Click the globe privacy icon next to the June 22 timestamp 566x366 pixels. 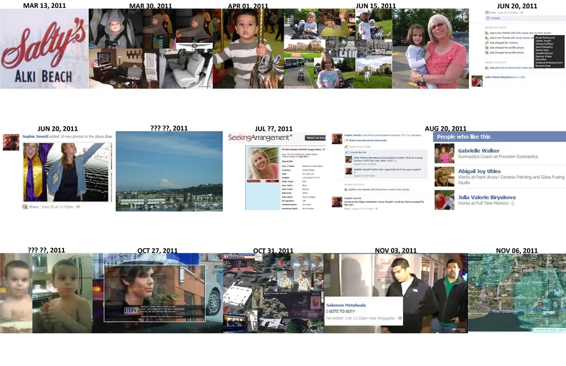[521, 11]
